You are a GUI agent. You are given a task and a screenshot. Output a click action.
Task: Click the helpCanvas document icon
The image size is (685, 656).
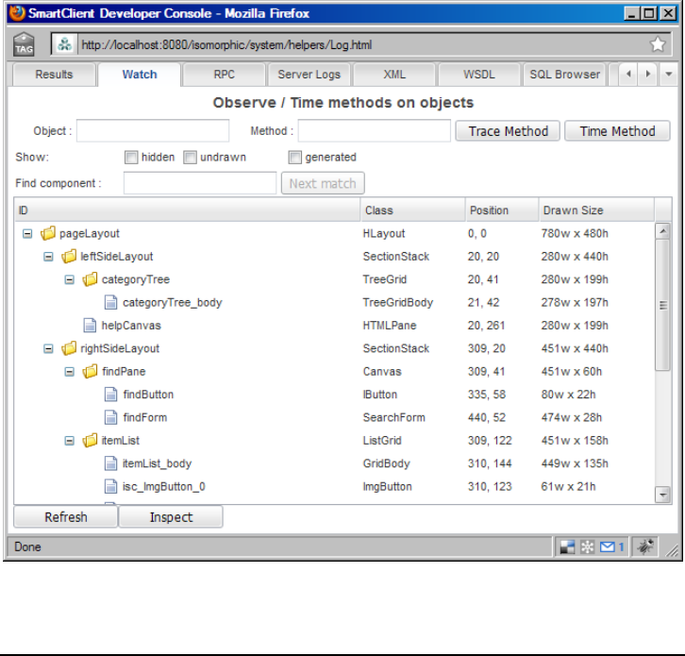[x=90, y=326]
